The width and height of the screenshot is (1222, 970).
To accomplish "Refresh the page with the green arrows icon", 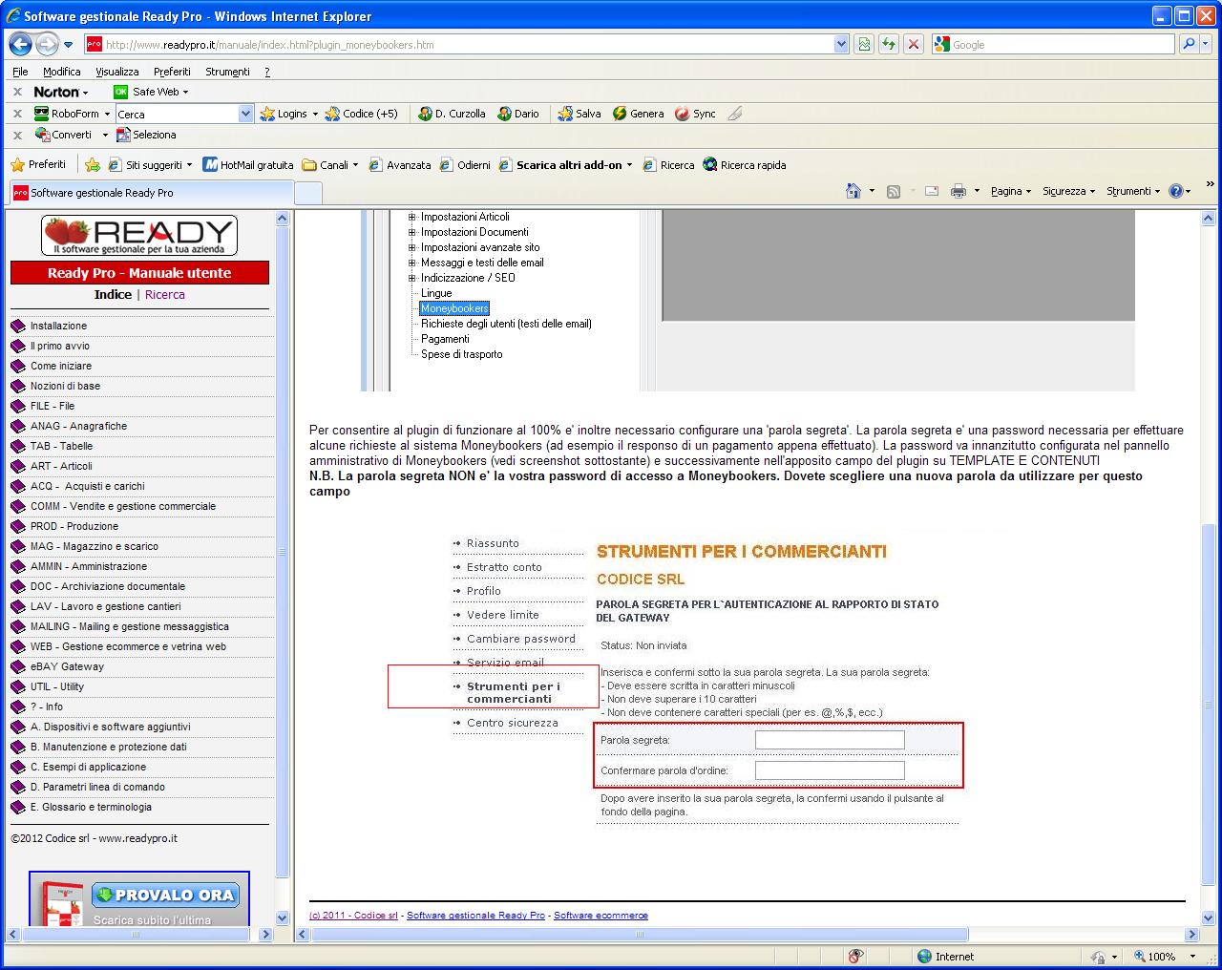I will 890,44.
